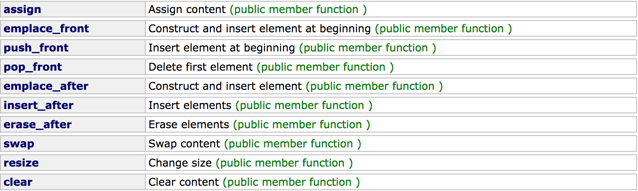Open insert_after documentation
The image size is (638, 191).
click(x=38, y=106)
